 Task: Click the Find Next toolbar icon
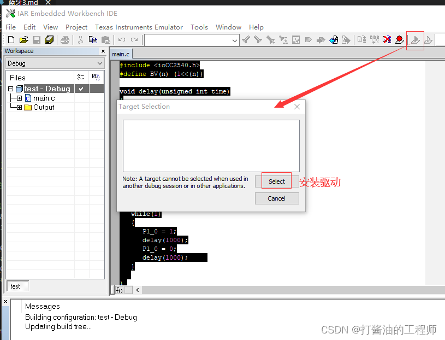click(258, 40)
